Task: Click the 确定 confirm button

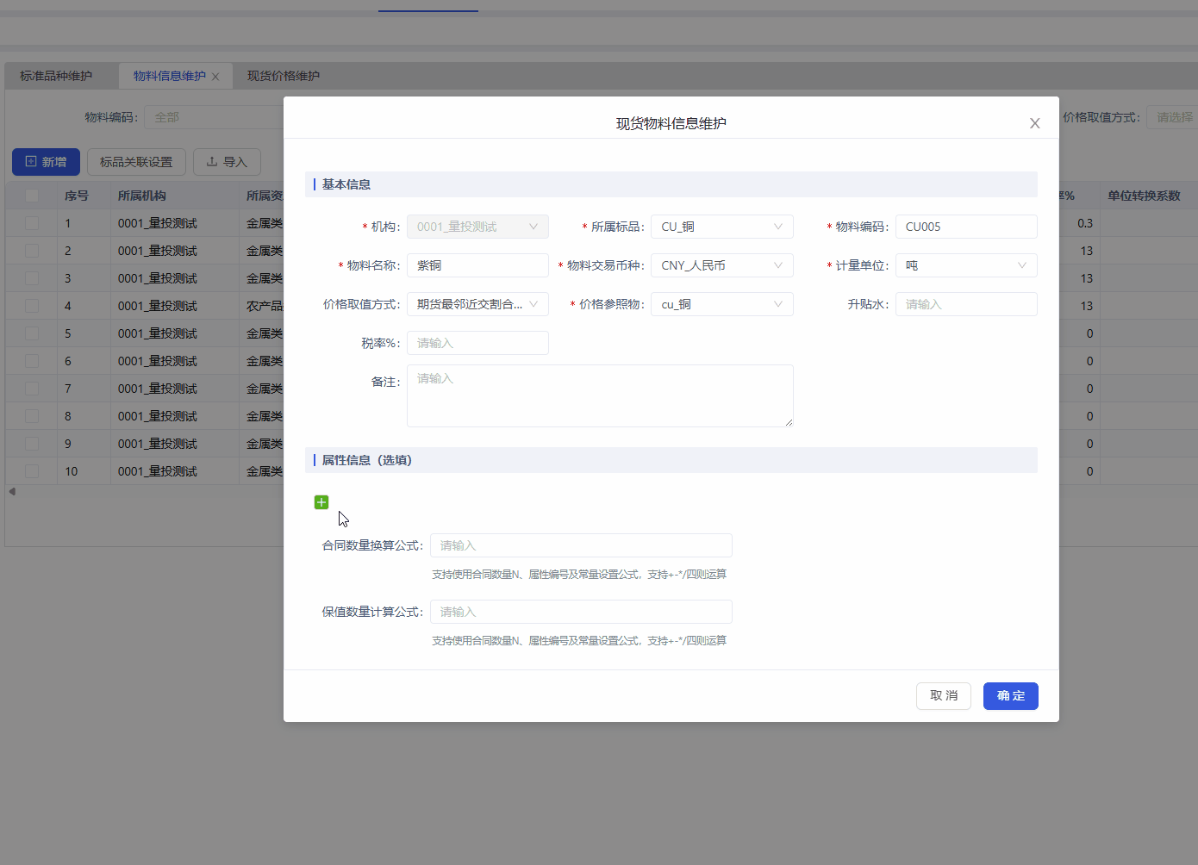Action: click(x=1010, y=696)
